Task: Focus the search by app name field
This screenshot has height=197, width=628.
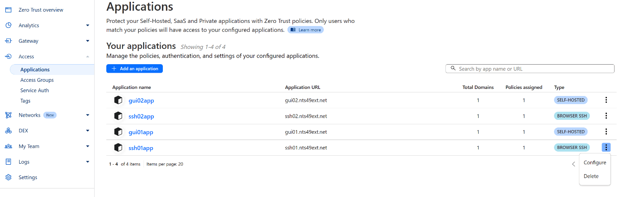Action: [530, 69]
